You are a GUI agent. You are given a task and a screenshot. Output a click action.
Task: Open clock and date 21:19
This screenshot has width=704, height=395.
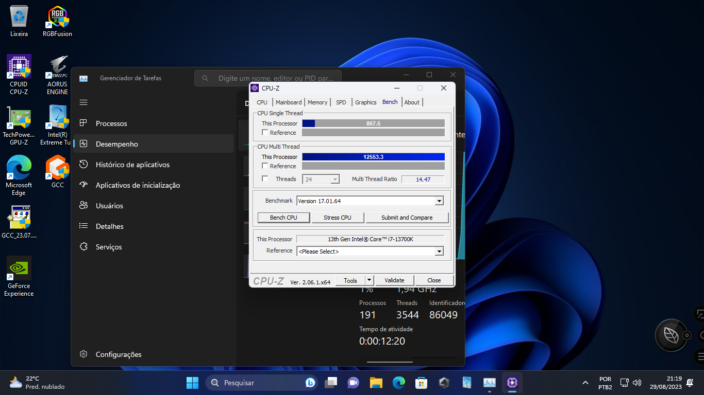point(666,383)
